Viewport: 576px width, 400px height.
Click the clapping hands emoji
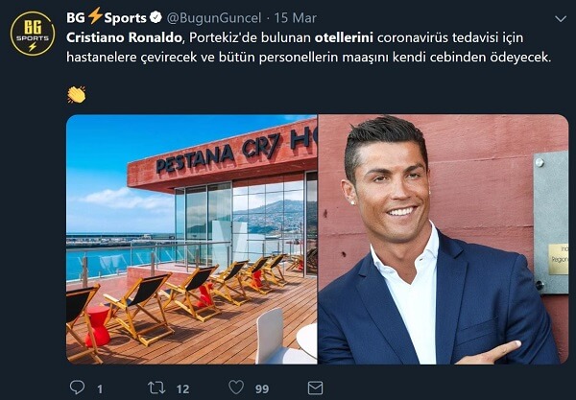coord(77,95)
